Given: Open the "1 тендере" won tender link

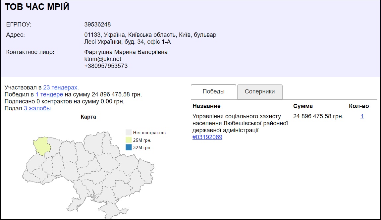Looking at the screenshot, I should coord(49,94).
